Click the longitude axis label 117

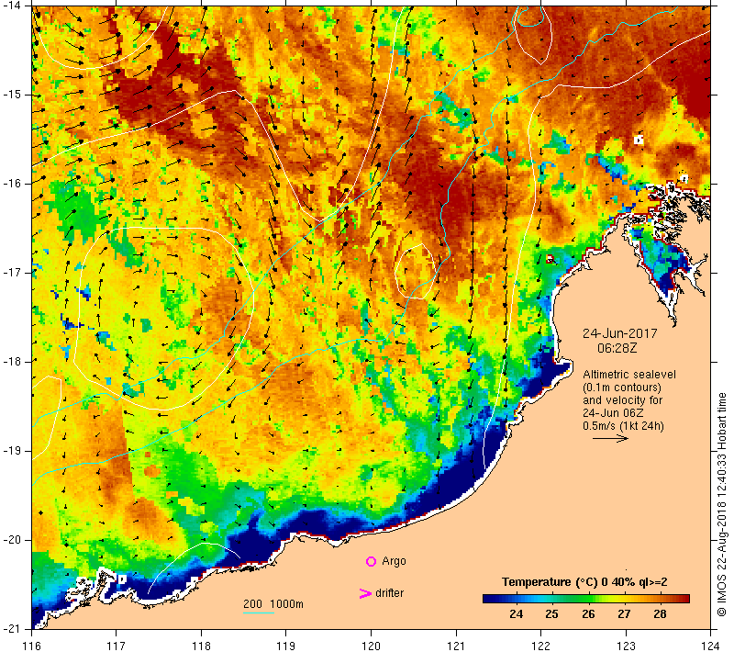(x=117, y=646)
